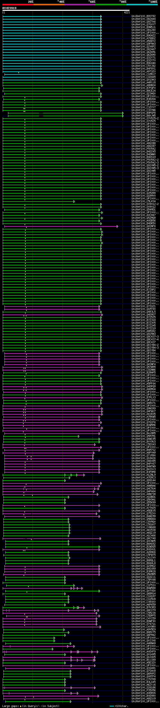Select hit label UniRef100_A0DVF9

pyautogui.click(x=143, y=651)
